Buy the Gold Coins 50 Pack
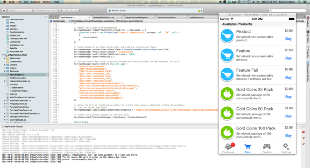 tap(289, 116)
